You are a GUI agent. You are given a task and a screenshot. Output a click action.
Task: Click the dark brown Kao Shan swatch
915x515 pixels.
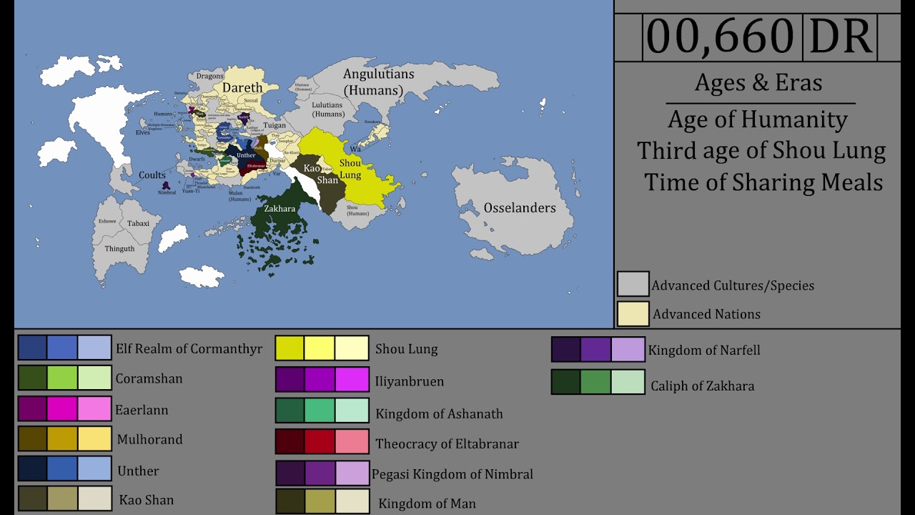(33, 499)
